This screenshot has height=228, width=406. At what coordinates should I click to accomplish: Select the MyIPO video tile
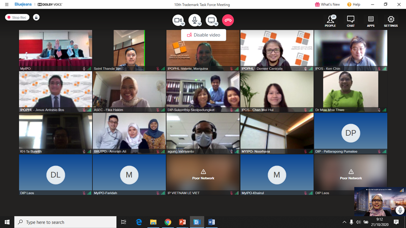[x=55, y=50]
